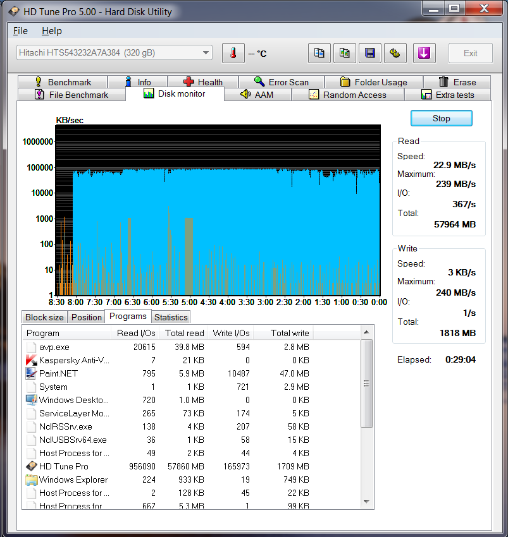The height and width of the screenshot is (537, 508).
Task: Click the save floppy disk toolbar icon
Action: click(369, 53)
